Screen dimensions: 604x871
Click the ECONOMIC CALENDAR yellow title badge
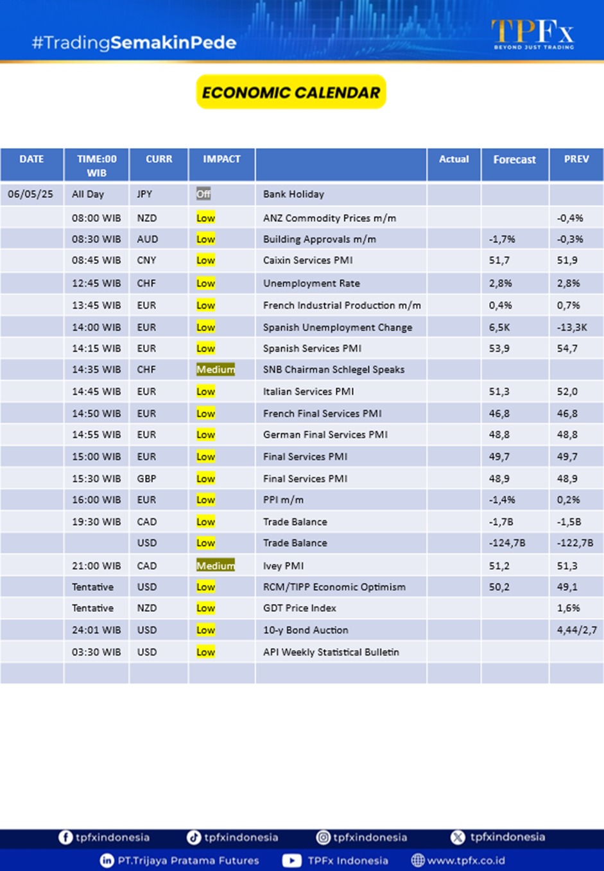(x=291, y=92)
